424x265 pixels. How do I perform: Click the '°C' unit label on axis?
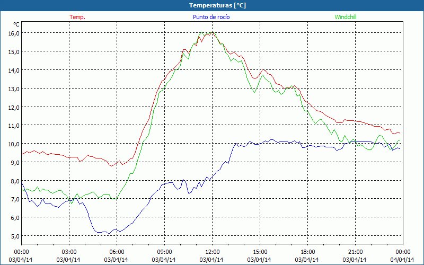pos(16,24)
